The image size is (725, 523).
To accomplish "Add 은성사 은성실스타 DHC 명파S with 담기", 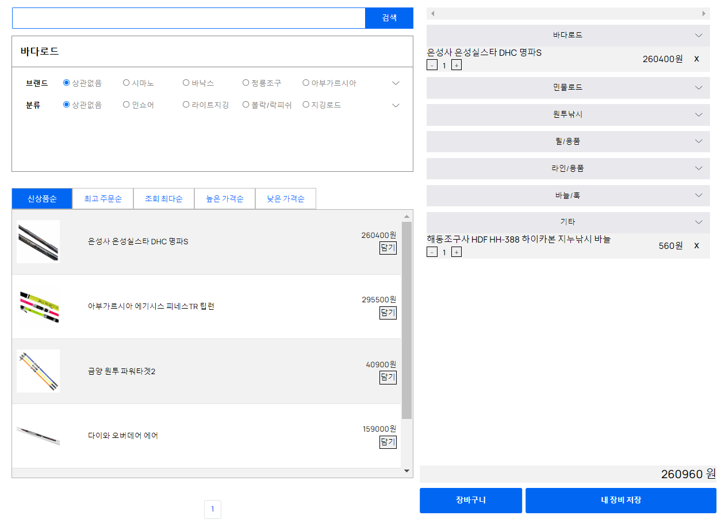I will tap(388, 248).
